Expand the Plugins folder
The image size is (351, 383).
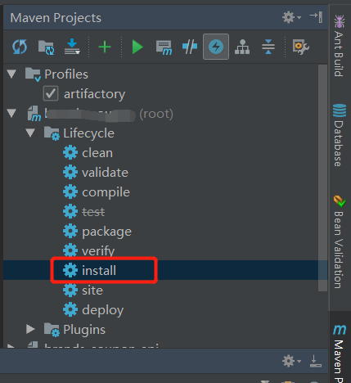click(x=30, y=329)
